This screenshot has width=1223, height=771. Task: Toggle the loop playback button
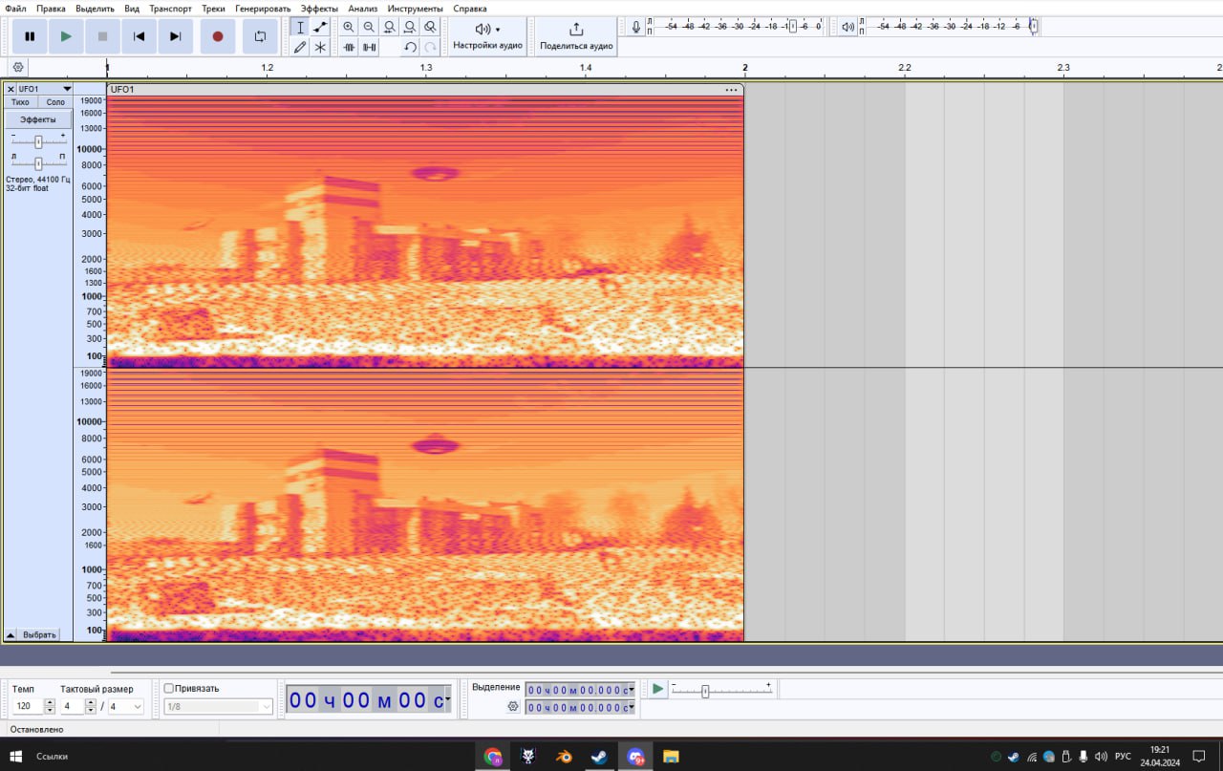pyautogui.click(x=260, y=36)
